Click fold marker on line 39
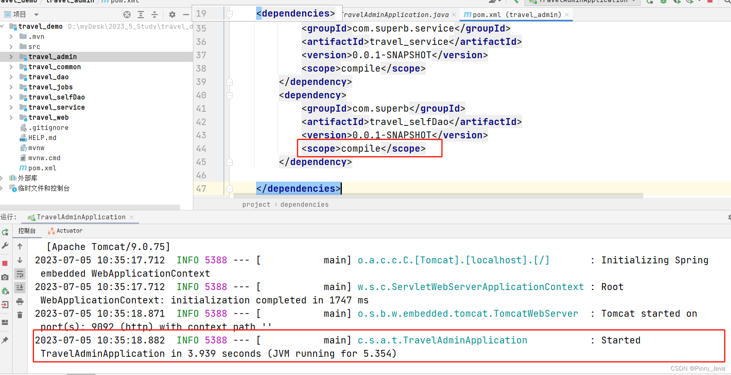 (x=229, y=82)
